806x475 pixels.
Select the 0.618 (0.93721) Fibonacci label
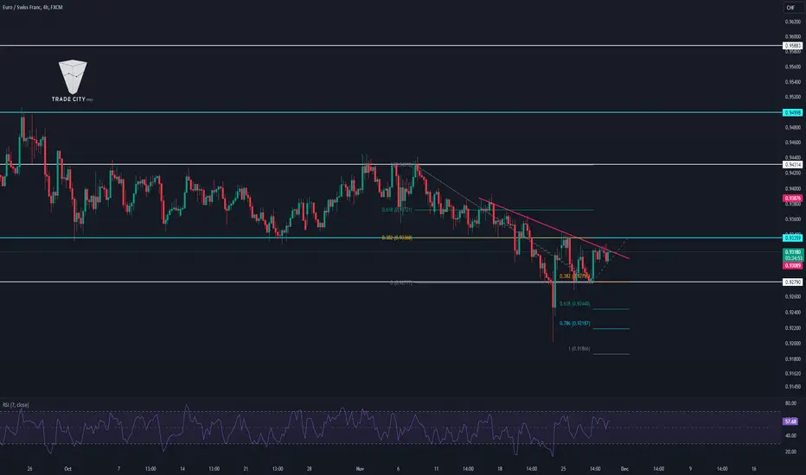pos(397,210)
